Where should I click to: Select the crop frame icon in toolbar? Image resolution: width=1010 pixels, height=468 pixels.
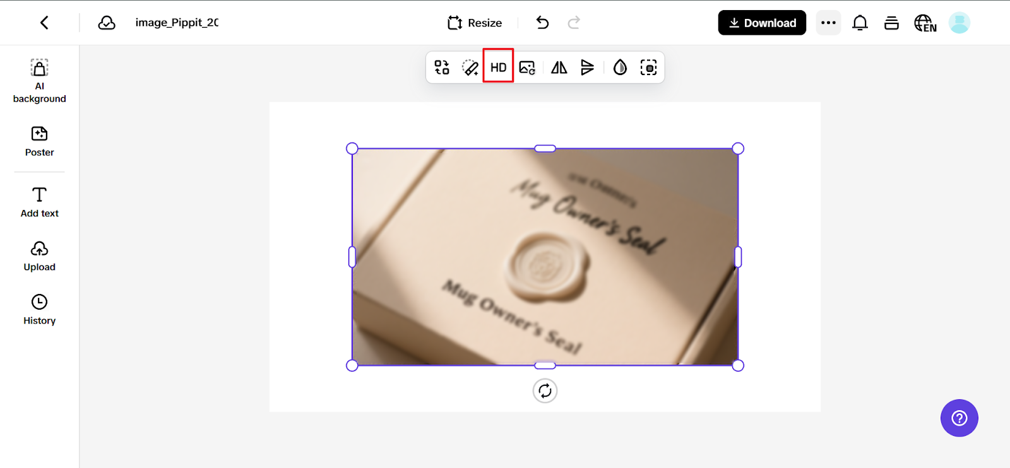(x=648, y=67)
